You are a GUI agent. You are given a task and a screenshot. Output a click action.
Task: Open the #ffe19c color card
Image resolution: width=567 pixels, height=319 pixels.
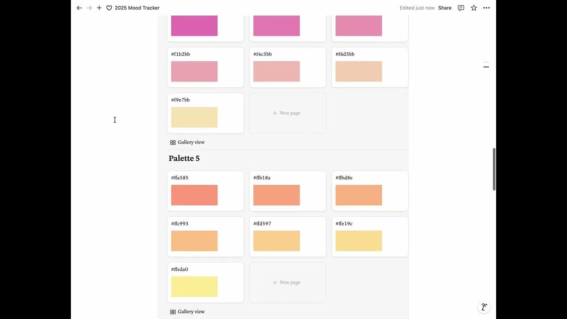(369, 237)
